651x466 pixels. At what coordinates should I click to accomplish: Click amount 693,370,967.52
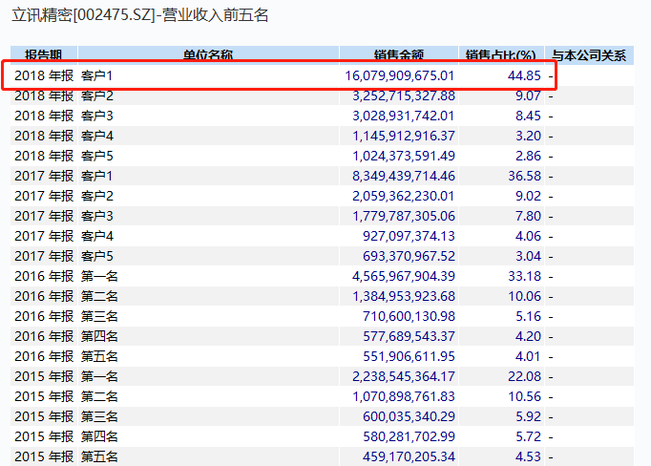[x=409, y=256]
